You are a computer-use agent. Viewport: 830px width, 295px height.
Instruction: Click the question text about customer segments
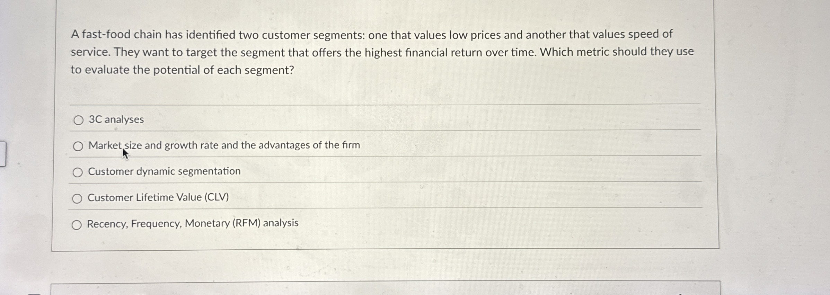[x=381, y=52]
